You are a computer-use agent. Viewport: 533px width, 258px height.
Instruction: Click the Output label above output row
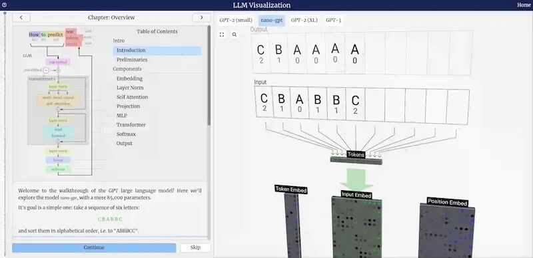pyautogui.click(x=259, y=29)
